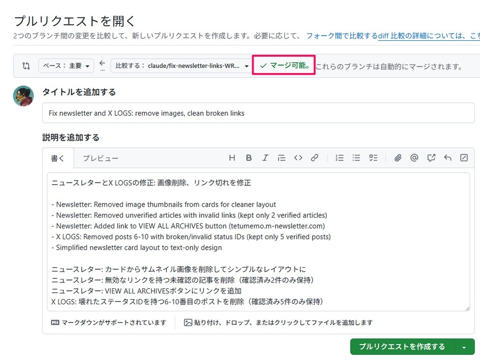Click the マージ可能 status text

[x=289, y=66]
